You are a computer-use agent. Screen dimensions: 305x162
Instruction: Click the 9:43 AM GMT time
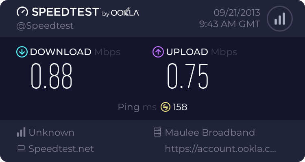coord(229,24)
